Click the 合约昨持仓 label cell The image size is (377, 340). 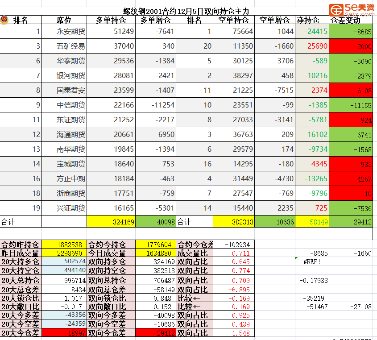pyautogui.click(x=21, y=245)
